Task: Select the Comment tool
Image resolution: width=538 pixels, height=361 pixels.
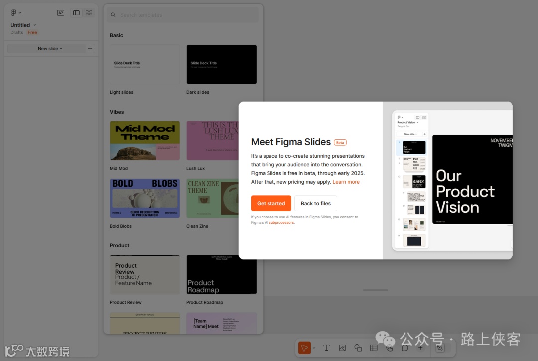Action: 405,348
